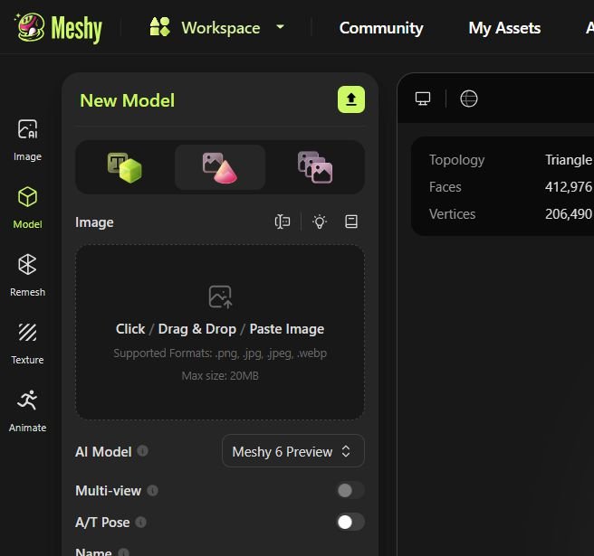Choose the multi-image to 3D mode
The height and width of the screenshot is (556, 594).
tap(314, 167)
